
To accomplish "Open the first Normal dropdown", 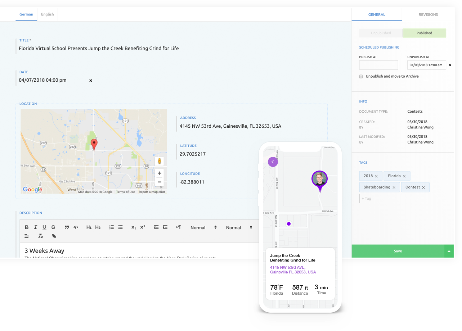I will tap(203, 228).
